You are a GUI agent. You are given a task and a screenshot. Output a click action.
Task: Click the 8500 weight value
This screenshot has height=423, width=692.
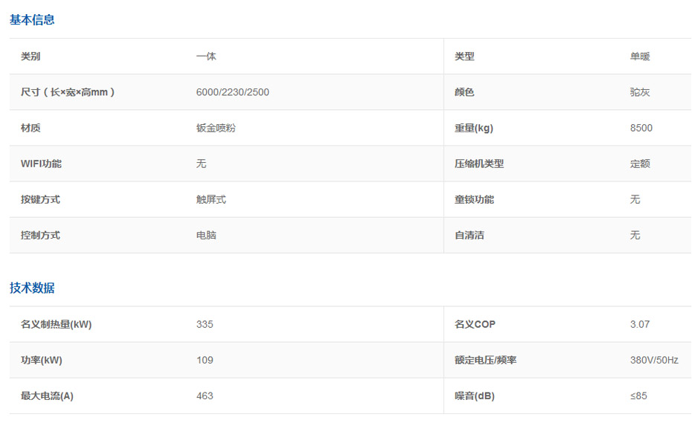[x=641, y=128]
